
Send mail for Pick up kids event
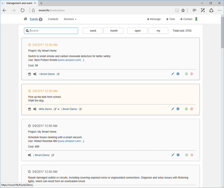[178, 109]
